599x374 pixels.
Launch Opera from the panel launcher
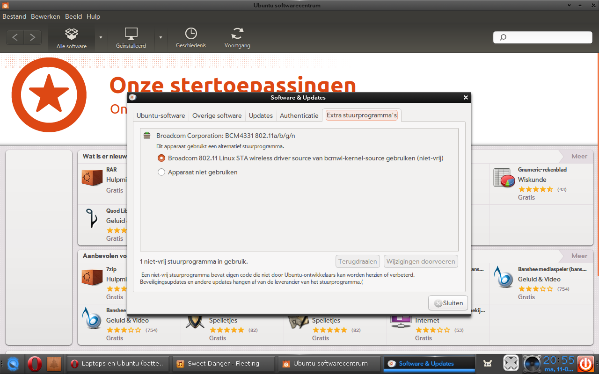point(35,363)
